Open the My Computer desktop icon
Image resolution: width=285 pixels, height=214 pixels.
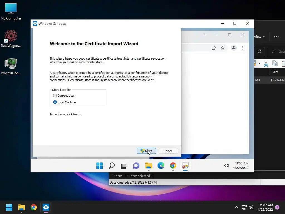pos(11,11)
